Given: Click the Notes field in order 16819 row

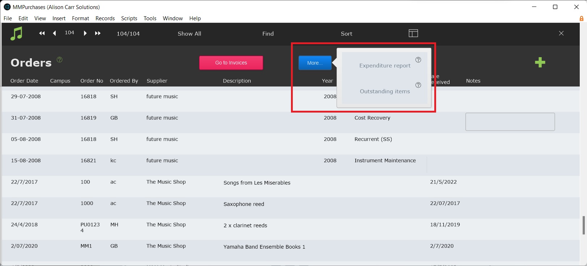Looking at the screenshot, I should (x=510, y=122).
